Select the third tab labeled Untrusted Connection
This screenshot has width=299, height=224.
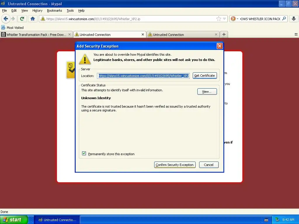[x=183, y=34]
